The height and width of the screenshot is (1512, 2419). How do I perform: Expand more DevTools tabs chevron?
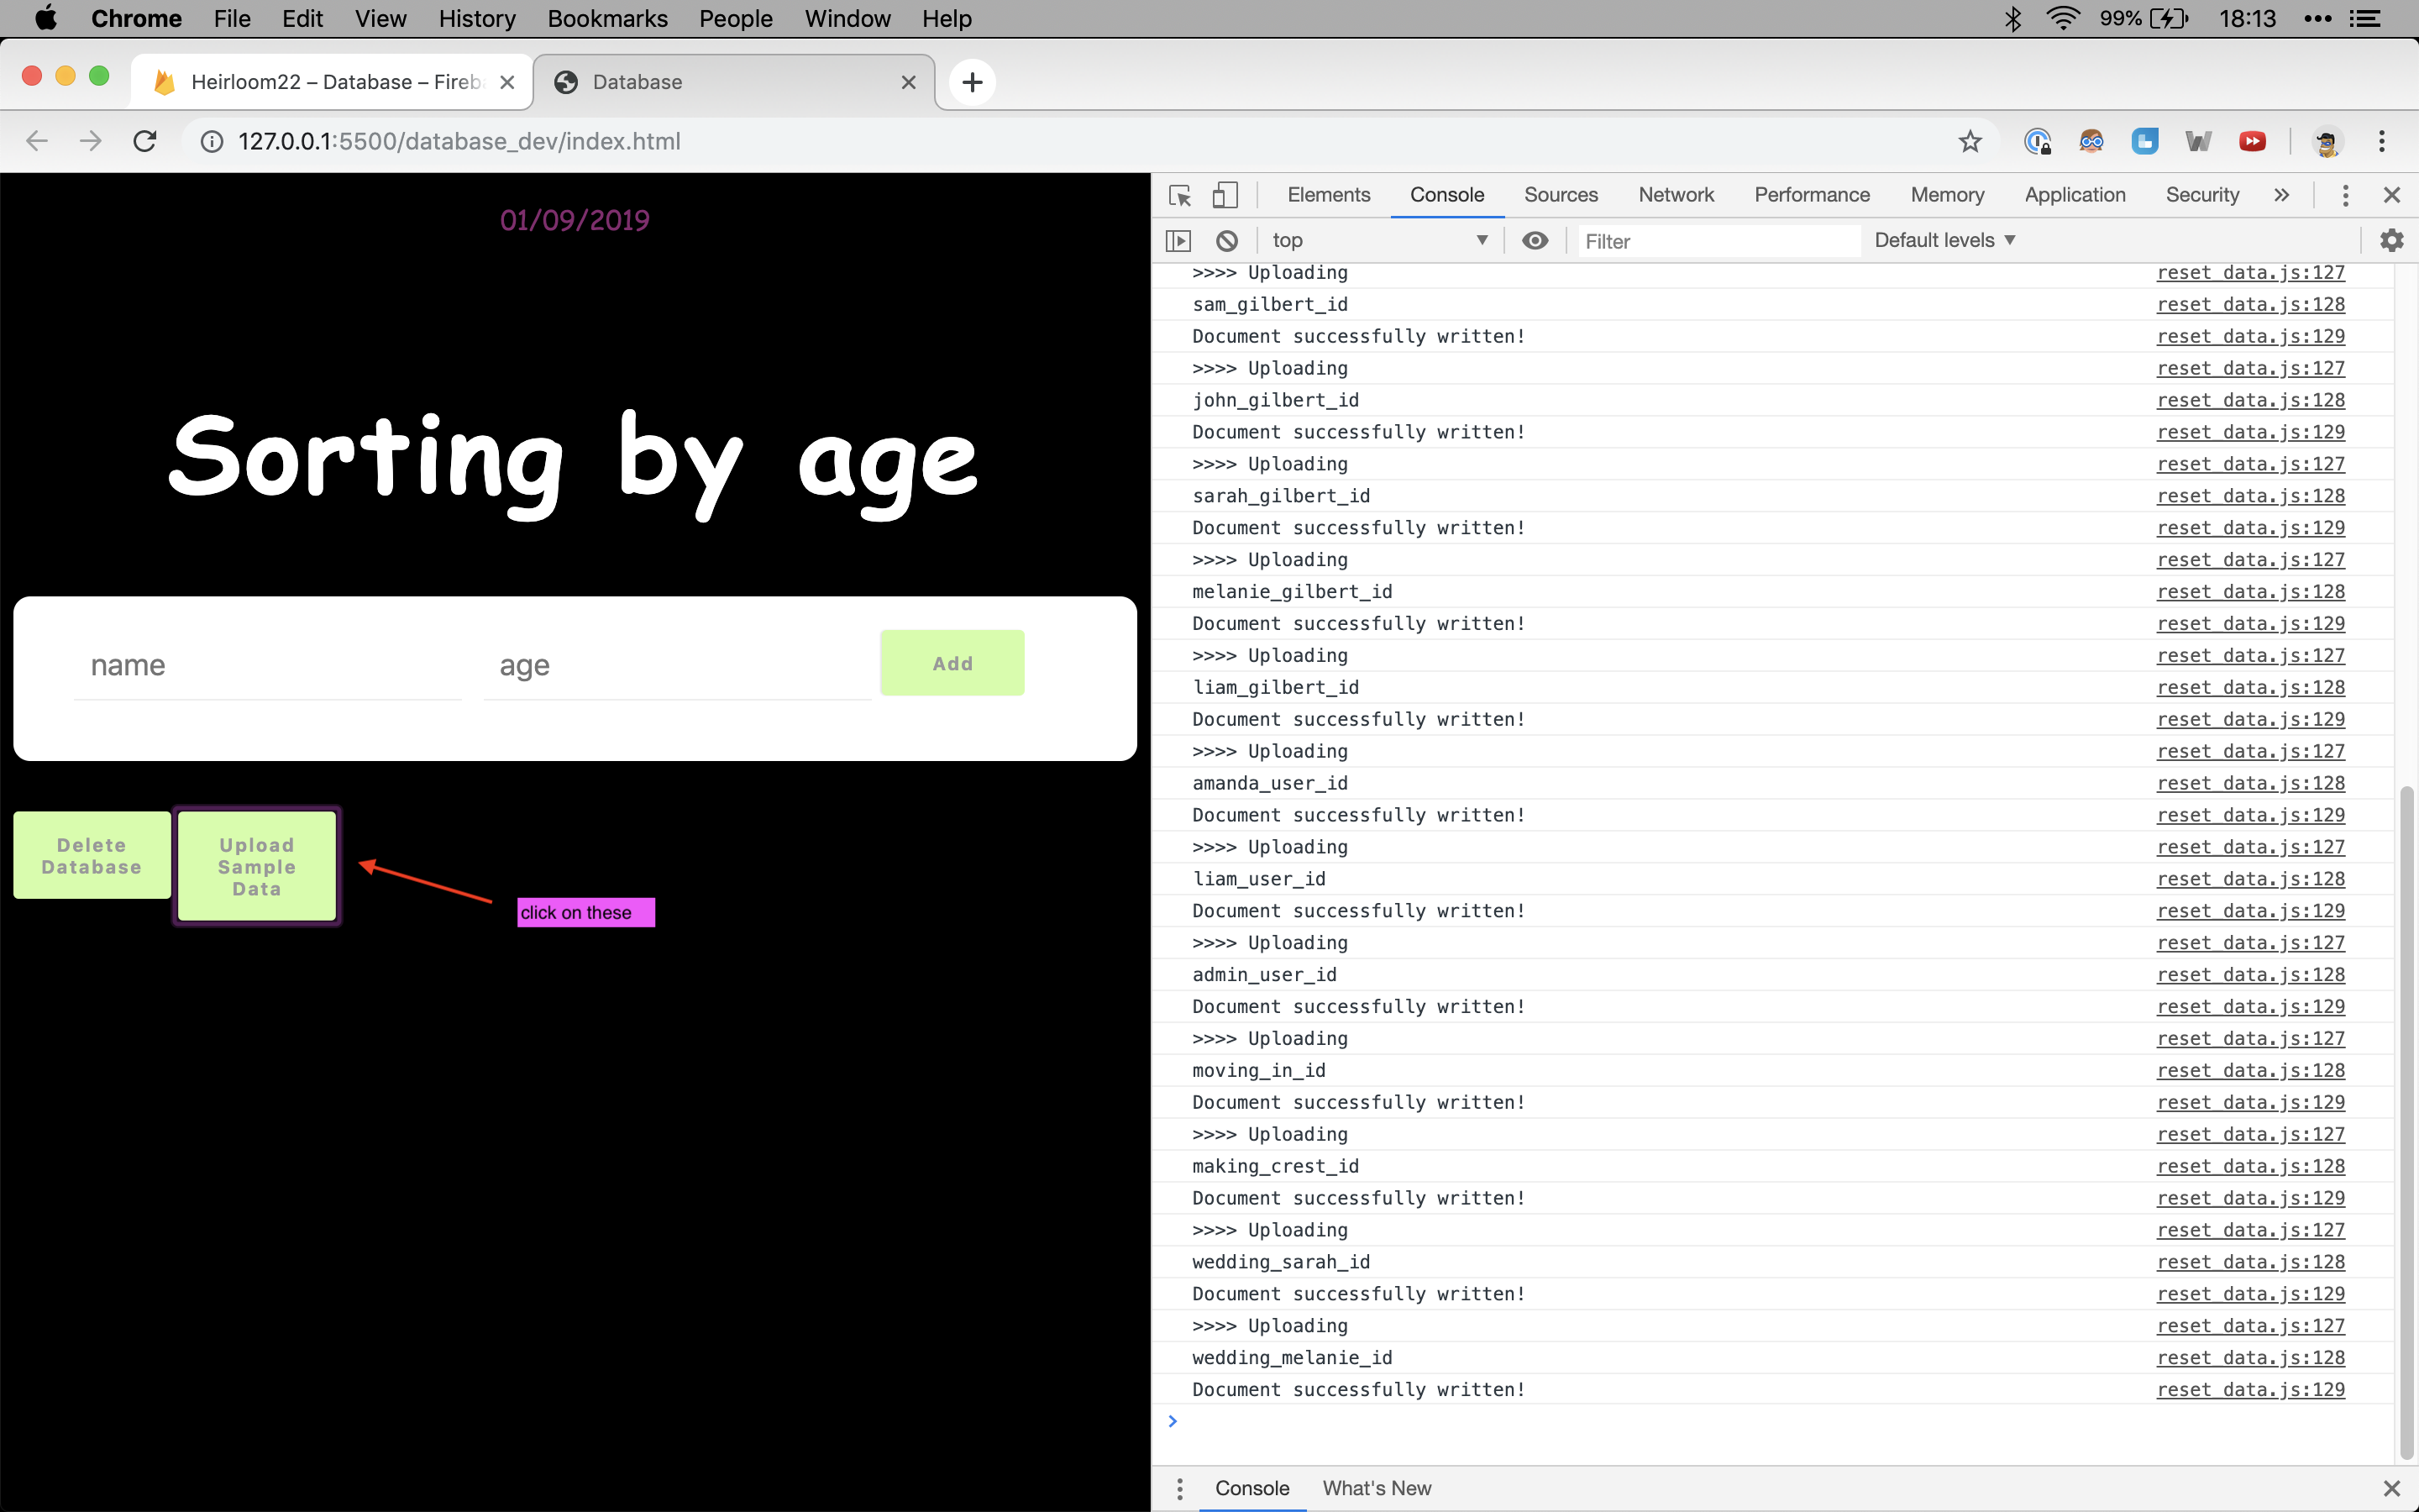pyautogui.click(x=2281, y=195)
